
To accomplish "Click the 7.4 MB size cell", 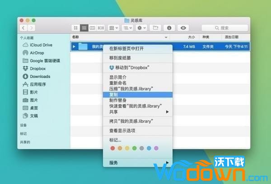I will pyautogui.click(x=189, y=47).
